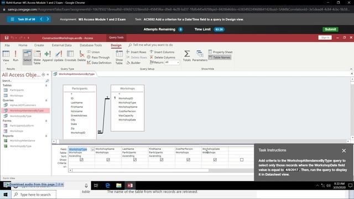Check Show box in the empty grid column
The height and width of the screenshot is (199, 354).
pos(242,160)
